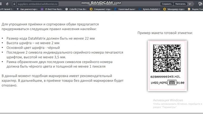Reload the page with refresh icon
203x114 pixels.
click(x=7, y=4)
